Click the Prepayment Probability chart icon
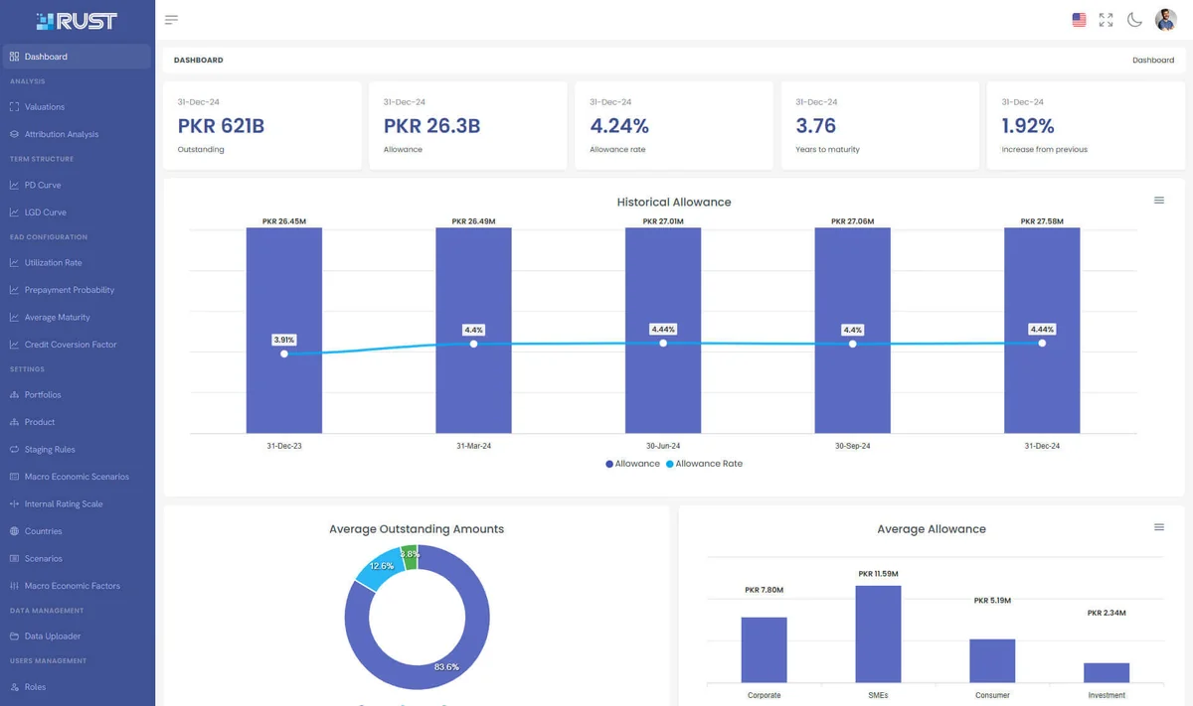1193x706 pixels. [14, 290]
